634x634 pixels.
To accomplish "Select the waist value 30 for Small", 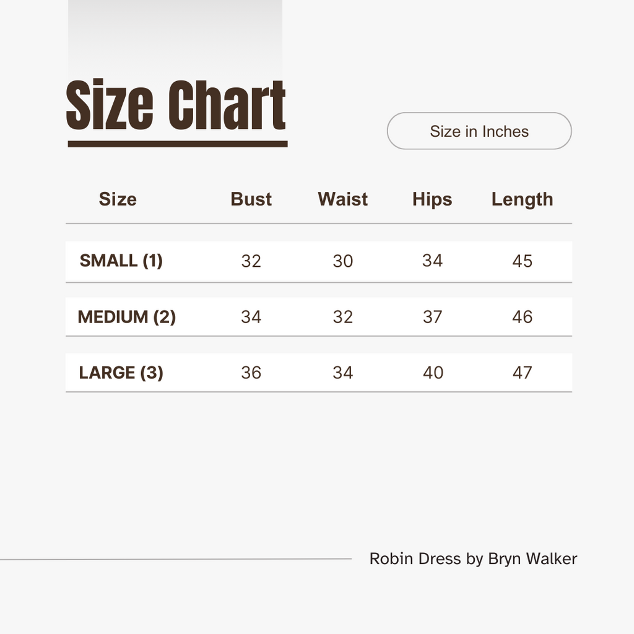I will tap(343, 261).
